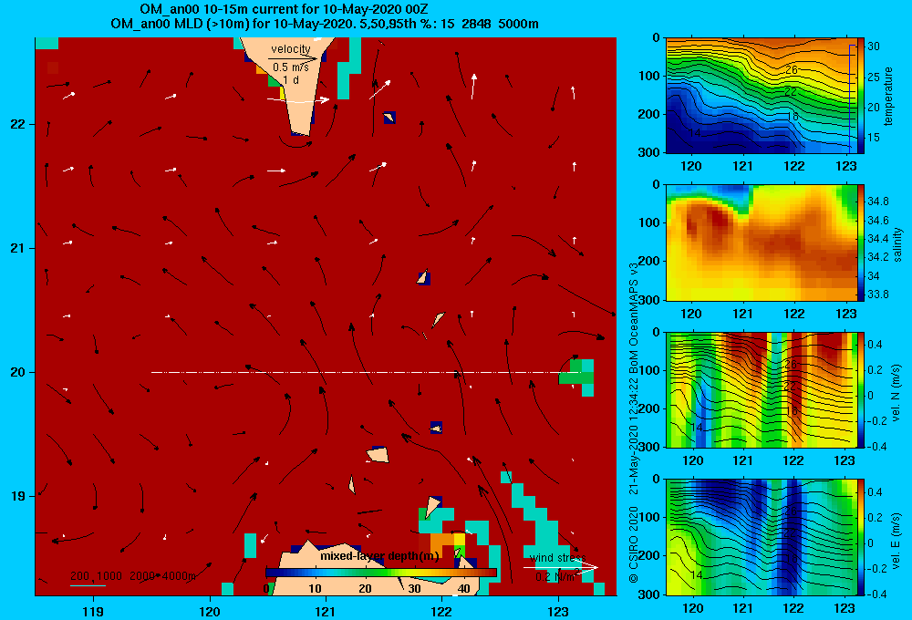This screenshot has width=912, height=620.
Task: Click the green mixed-layer patch at the transect's east end
Action: point(575,373)
